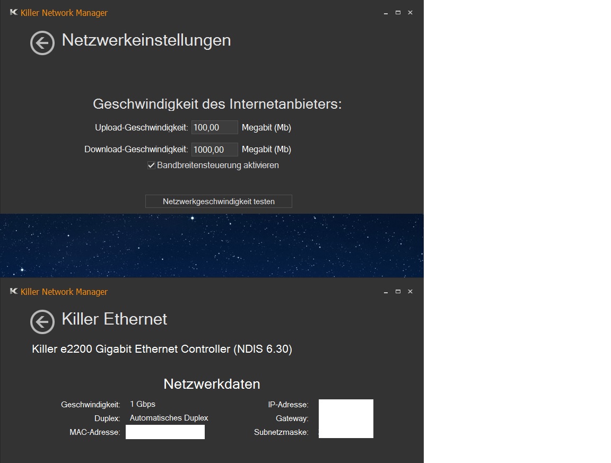Screen dimensions: 611x463
Task: Minimize the Killer Ethernet window
Action: tap(386, 292)
